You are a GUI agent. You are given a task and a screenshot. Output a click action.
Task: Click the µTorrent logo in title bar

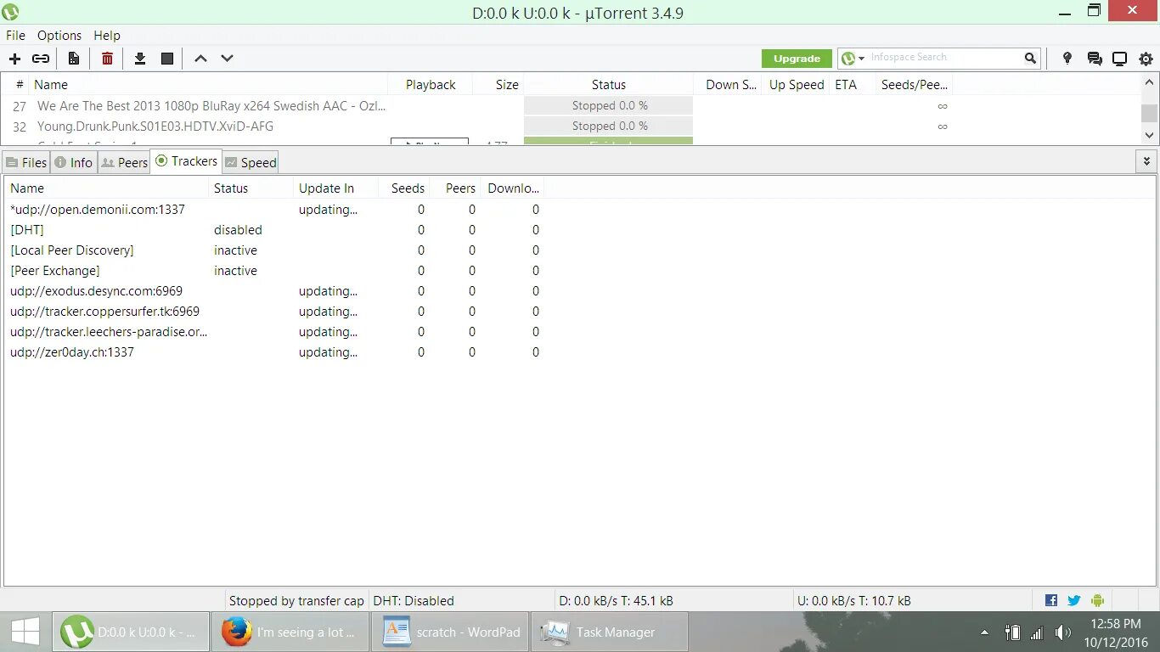coord(11,12)
